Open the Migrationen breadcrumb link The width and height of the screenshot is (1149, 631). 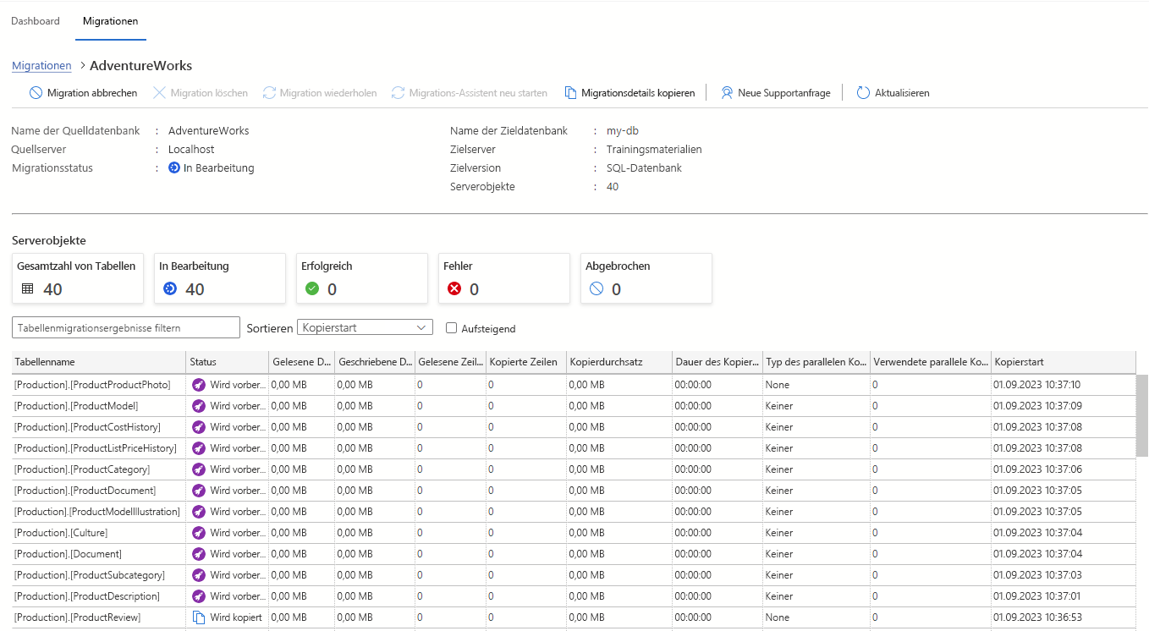(x=41, y=65)
